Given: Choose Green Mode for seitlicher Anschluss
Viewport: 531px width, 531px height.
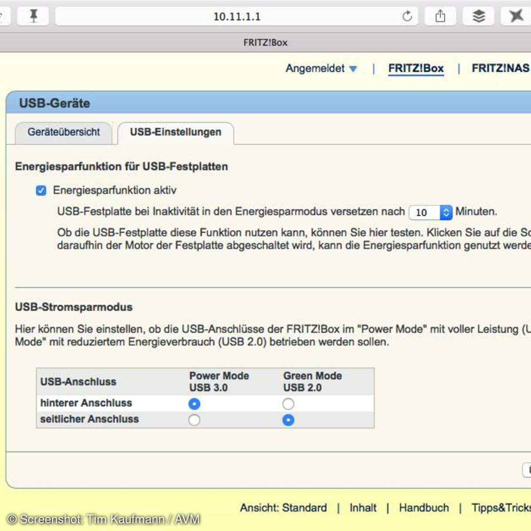Looking at the screenshot, I should coord(288,420).
